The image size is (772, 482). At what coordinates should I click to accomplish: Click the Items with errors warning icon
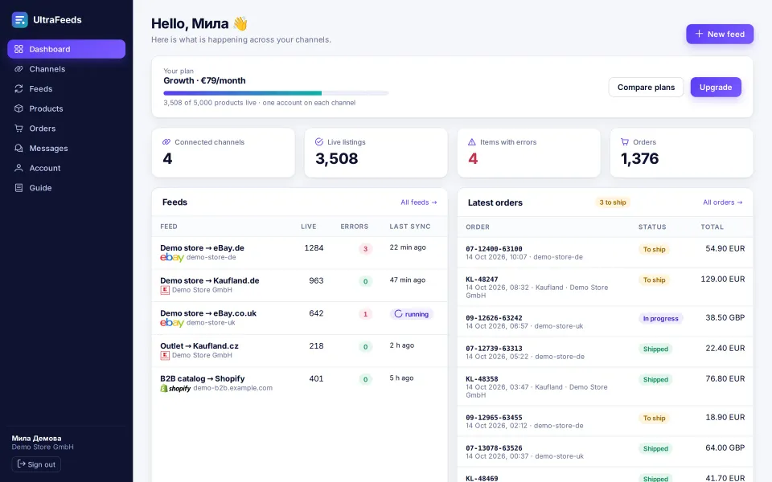click(x=472, y=141)
